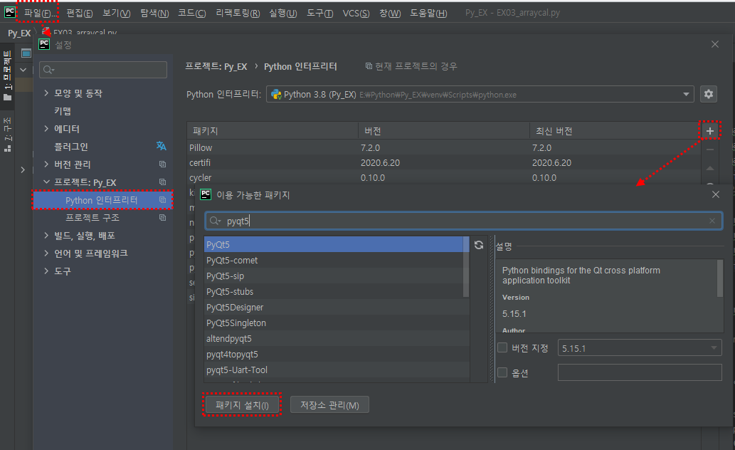Viewport: 735px width, 450px height.
Task: Click the settings search field
Action: coord(103,70)
